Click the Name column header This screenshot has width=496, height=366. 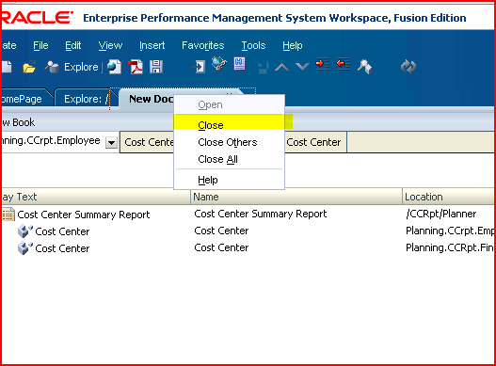click(x=296, y=197)
